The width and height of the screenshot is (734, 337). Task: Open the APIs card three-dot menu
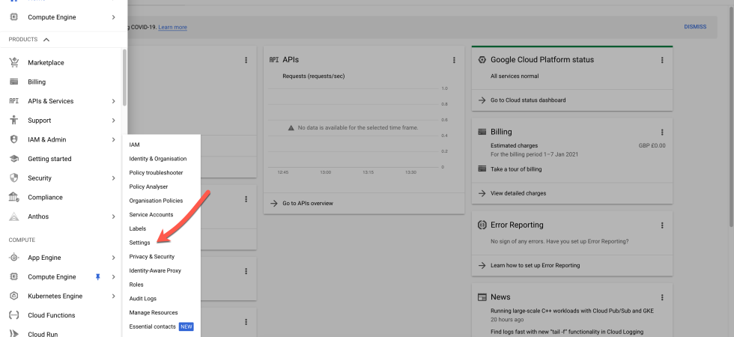pos(454,60)
